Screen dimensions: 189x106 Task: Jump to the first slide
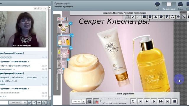point(140,101)
